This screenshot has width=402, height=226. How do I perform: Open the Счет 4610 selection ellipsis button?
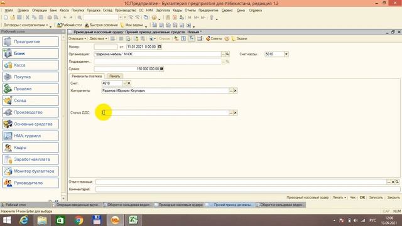[124, 83]
